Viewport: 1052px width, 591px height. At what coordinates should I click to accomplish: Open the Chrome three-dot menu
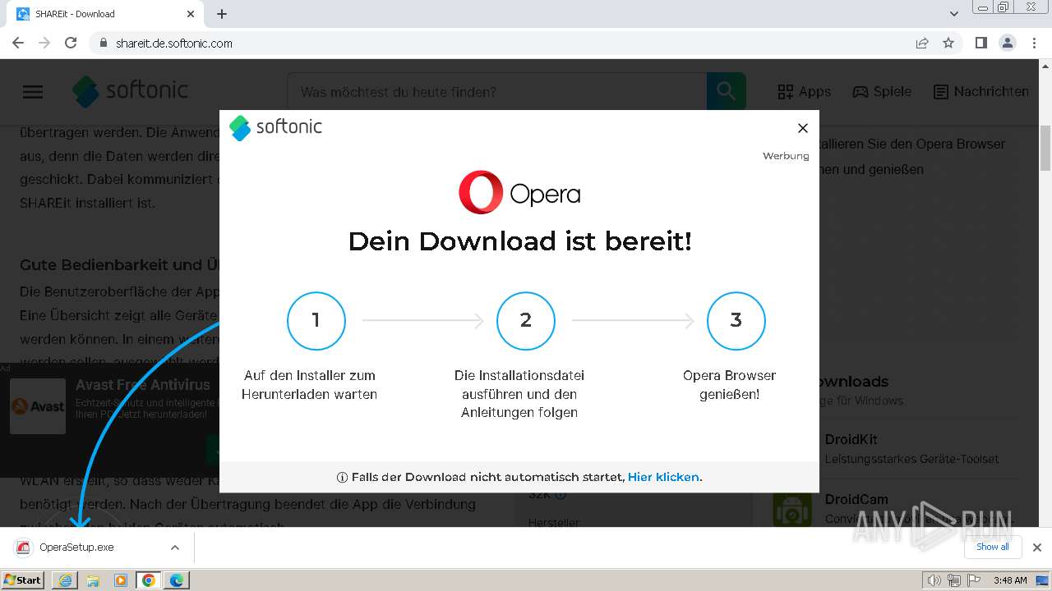(1035, 43)
